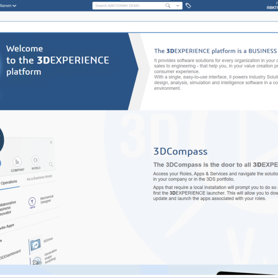This screenshot has width=278, height=278.
Task: Click the WORLD globe icon
Action: 35,160
